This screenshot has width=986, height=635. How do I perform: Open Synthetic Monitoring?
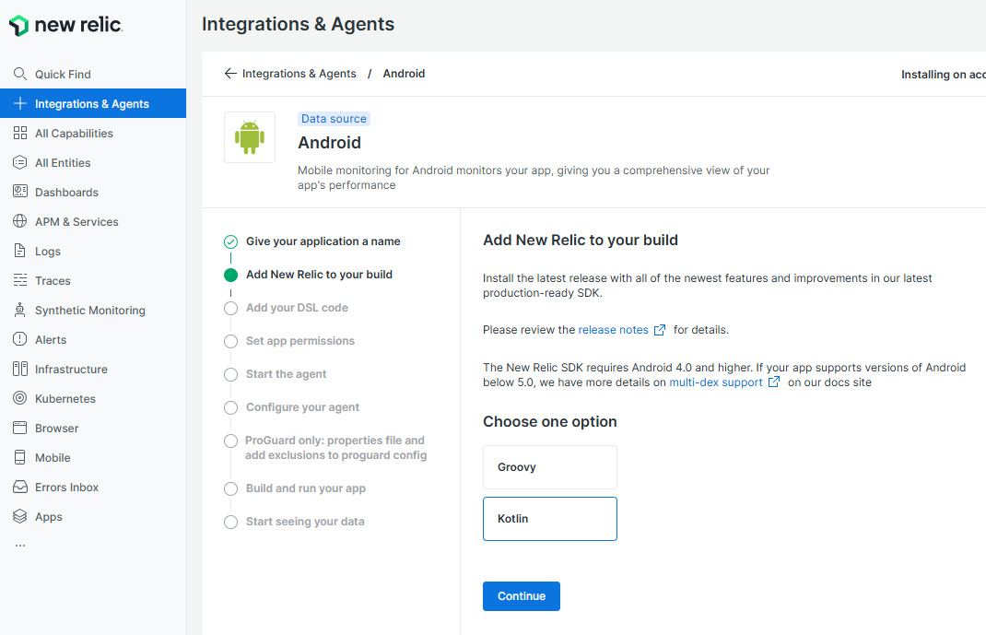pos(93,311)
